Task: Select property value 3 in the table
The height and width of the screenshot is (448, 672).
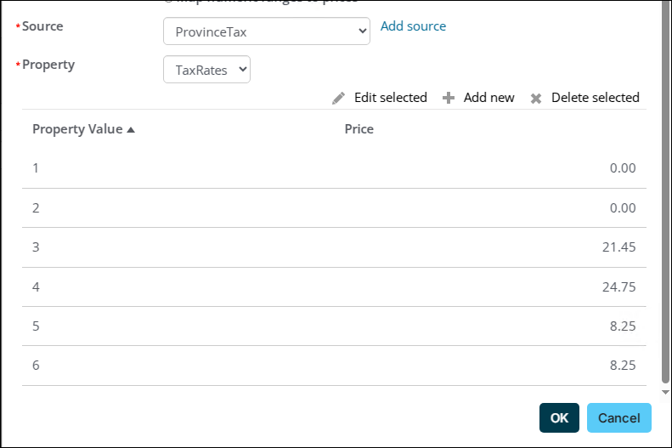Action: 36,247
